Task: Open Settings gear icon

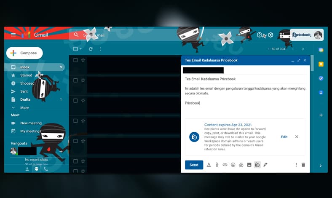Action: 270,35
